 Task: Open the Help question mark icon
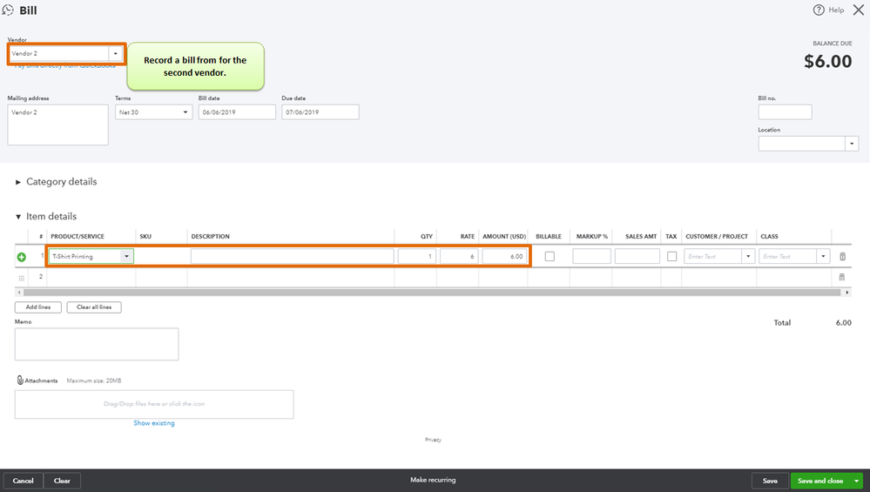(819, 10)
